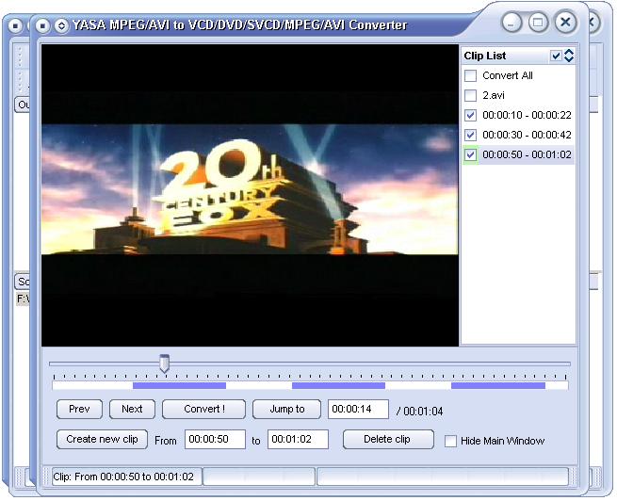Minimize the converter window
This screenshot has height=501, width=617.
click(511, 23)
